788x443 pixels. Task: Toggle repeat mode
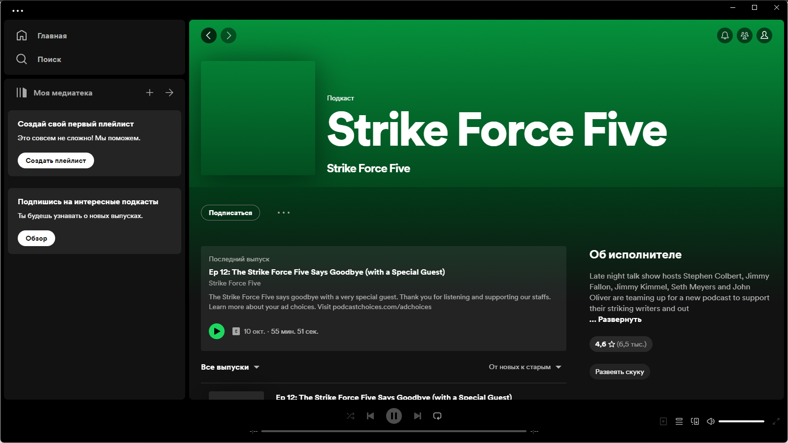point(437,416)
